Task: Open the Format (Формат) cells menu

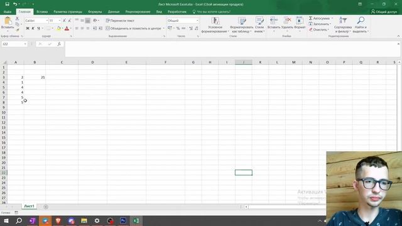Action: [300, 25]
